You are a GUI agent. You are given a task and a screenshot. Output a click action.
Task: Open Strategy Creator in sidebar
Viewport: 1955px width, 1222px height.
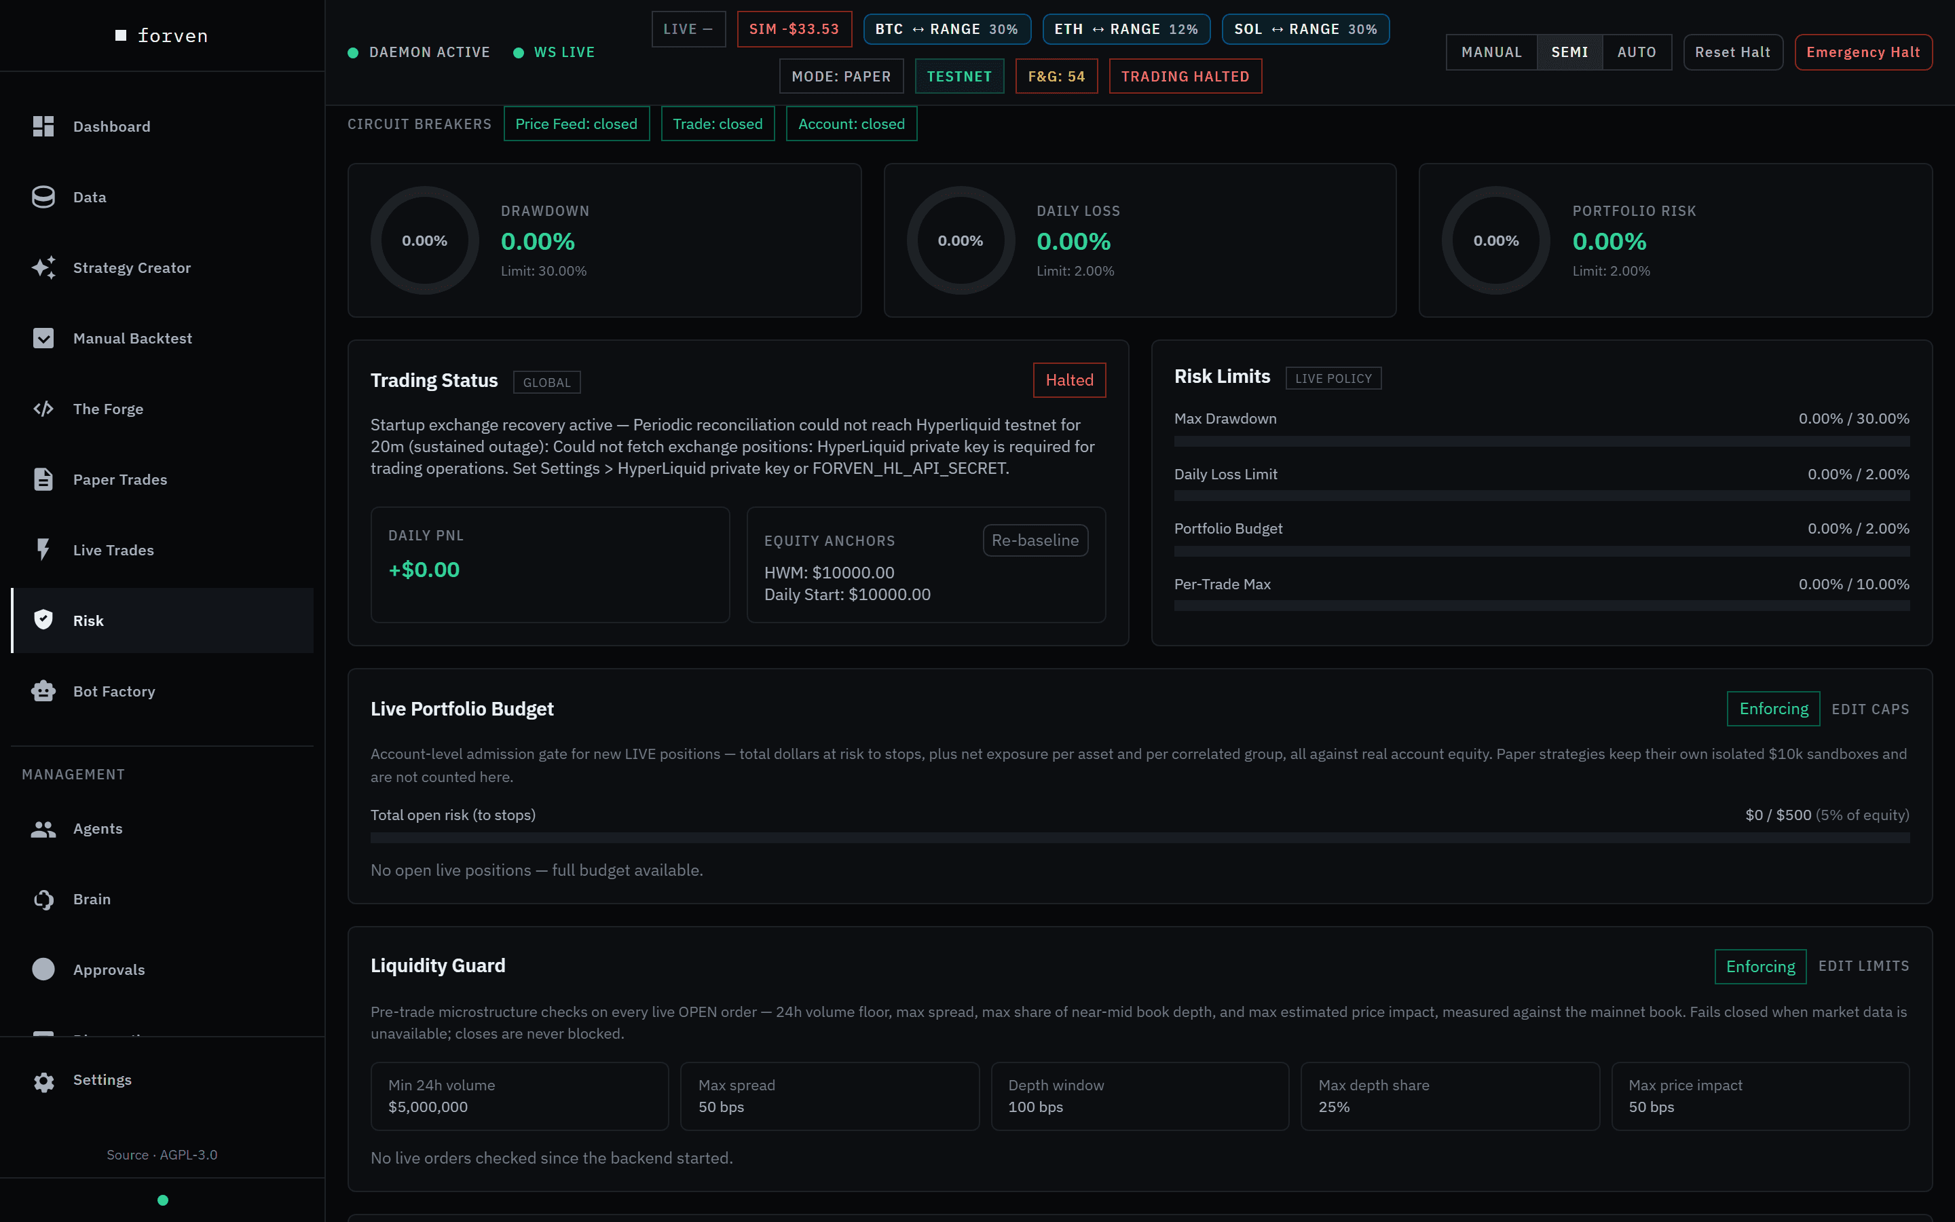click(x=162, y=267)
